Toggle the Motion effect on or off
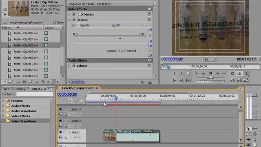Screen dimensions: 261x147 pos(74,14)
